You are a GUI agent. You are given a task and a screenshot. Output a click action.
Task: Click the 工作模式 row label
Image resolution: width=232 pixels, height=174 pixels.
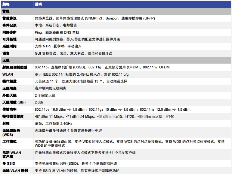click(x=10, y=141)
